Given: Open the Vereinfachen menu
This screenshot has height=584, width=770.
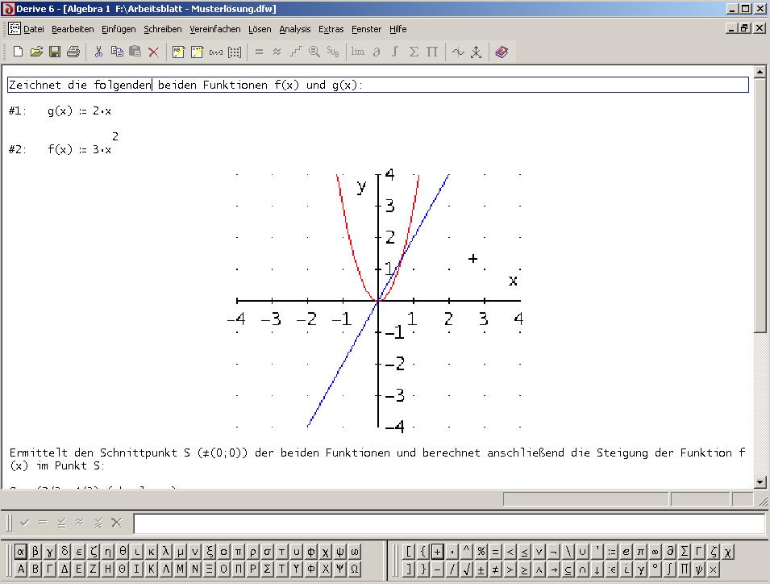Looking at the screenshot, I should click(x=214, y=29).
